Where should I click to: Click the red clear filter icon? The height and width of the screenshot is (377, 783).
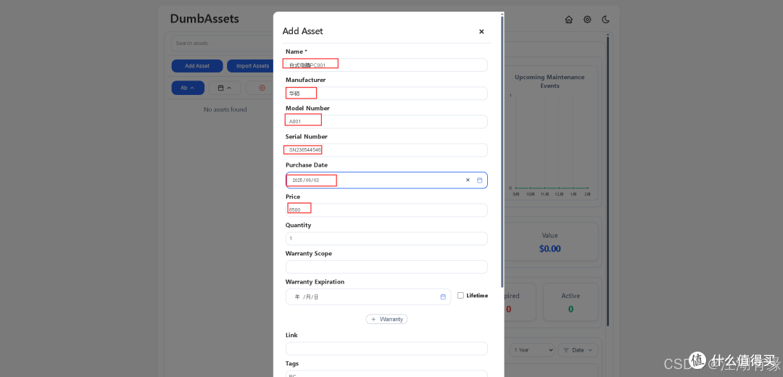click(262, 88)
